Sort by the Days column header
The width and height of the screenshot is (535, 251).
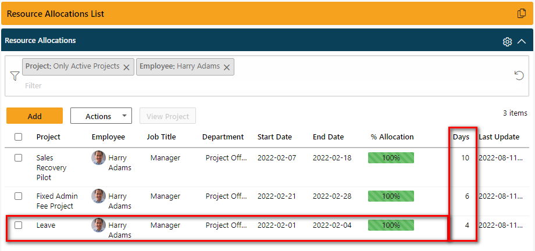(x=461, y=137)
